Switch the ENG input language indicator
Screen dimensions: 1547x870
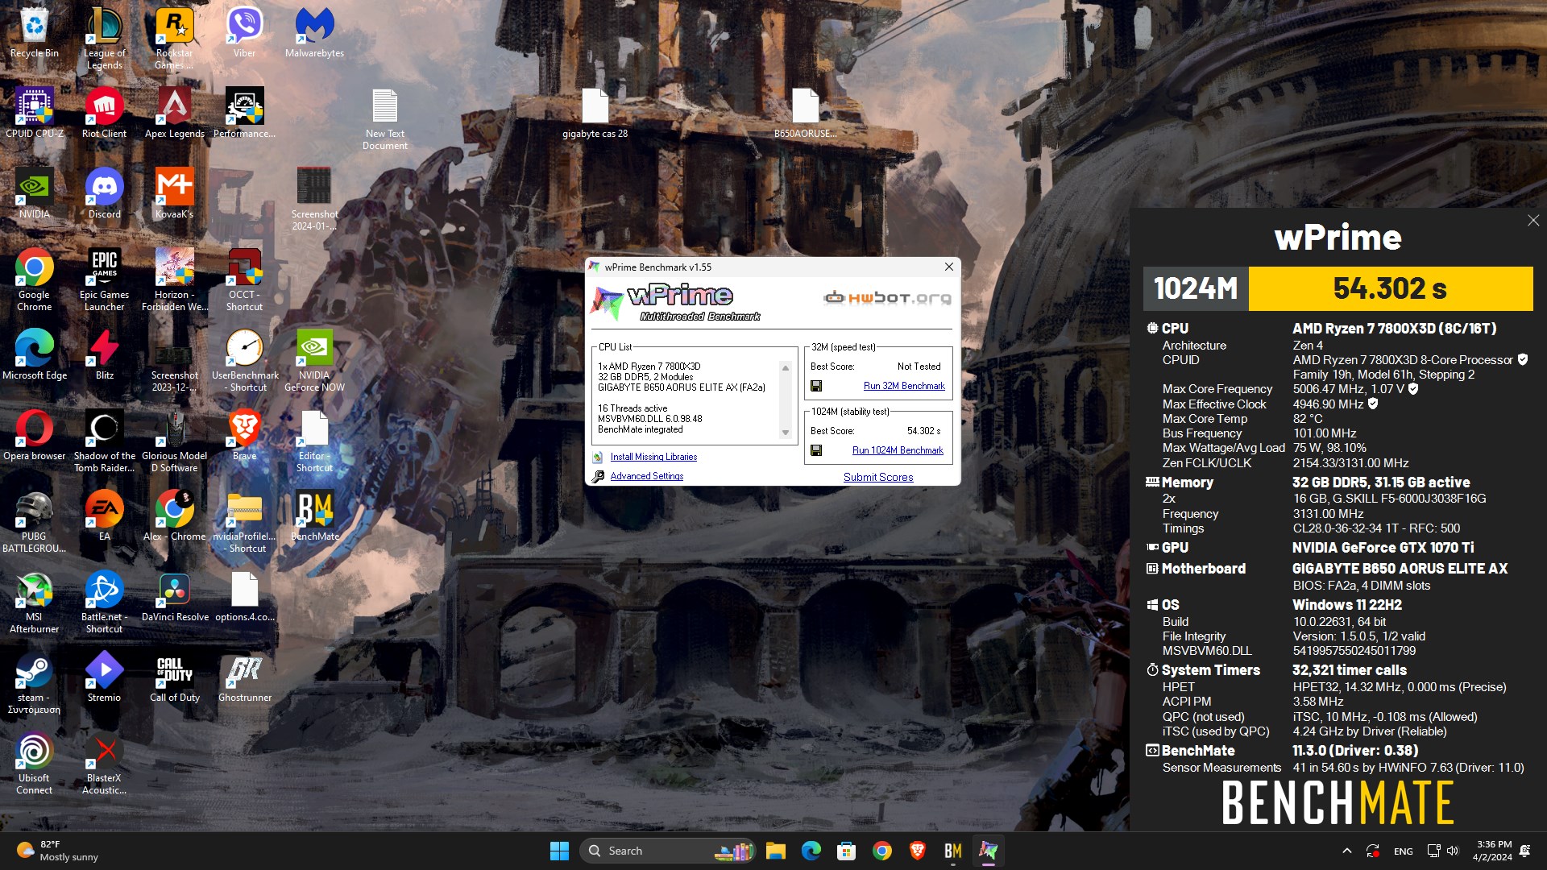[x=1403, y=851]
